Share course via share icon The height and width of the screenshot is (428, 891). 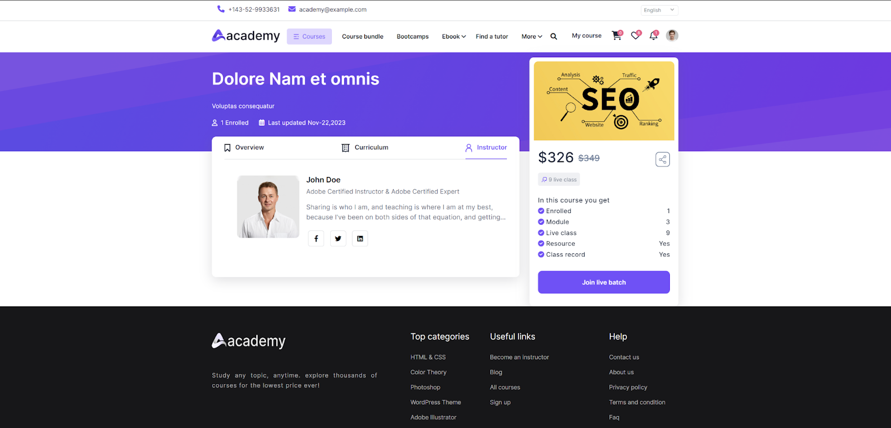click(662, 160)
